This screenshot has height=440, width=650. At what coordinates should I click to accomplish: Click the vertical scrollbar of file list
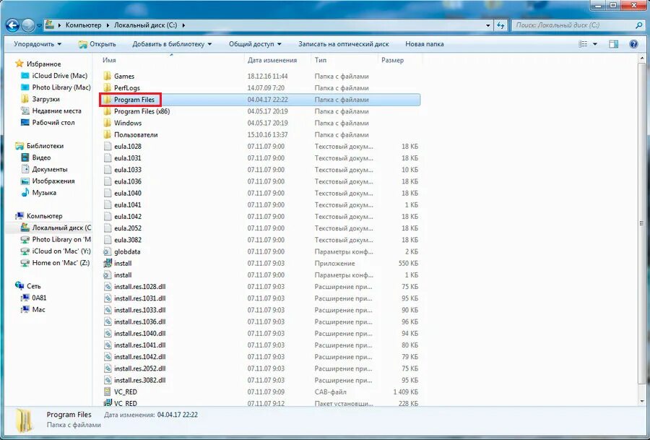point(642,224)
